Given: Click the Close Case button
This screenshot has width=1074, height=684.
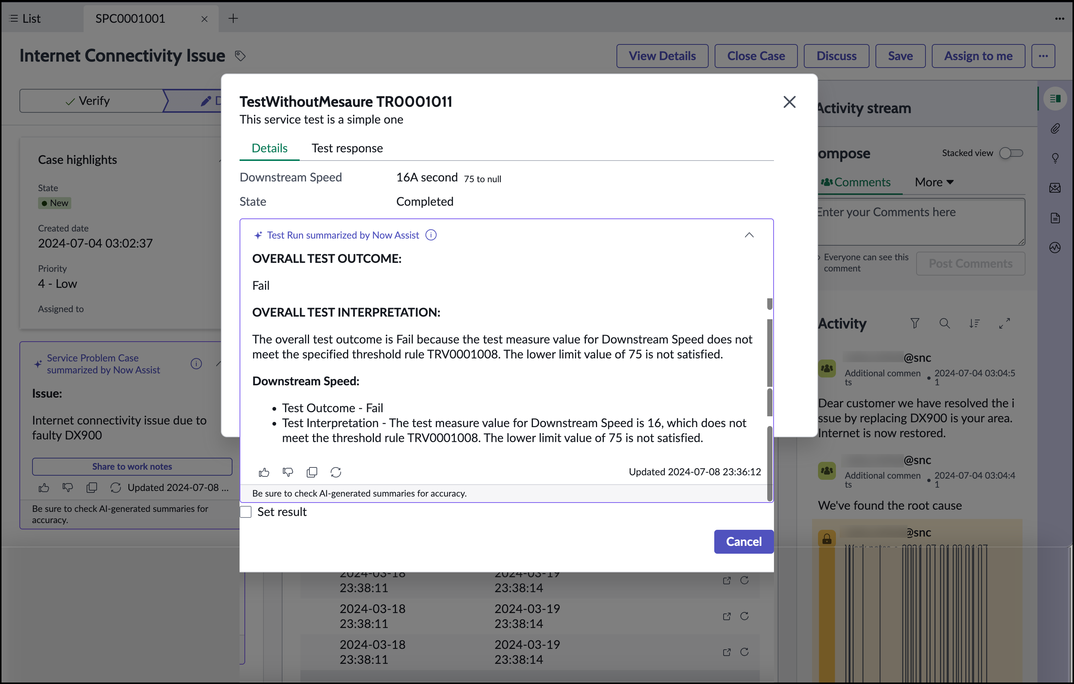Looking at the screenshot, I should point(756,56).
